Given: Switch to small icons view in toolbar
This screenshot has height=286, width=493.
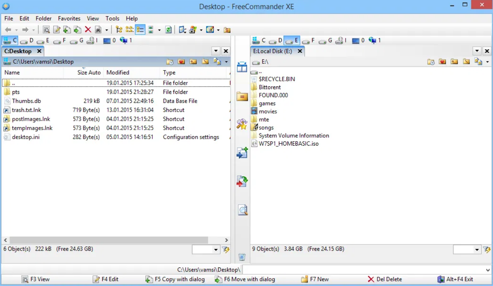Looking at the screenshot, I should click(130, 30).
